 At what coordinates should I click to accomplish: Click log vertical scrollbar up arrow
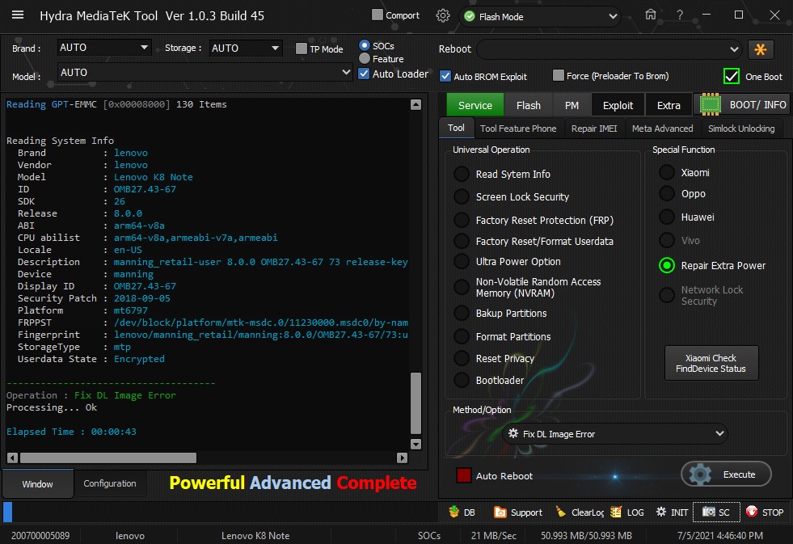point(415,104)
